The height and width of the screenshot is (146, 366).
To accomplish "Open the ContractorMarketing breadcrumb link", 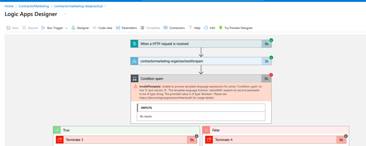I will tap(34, 6).
